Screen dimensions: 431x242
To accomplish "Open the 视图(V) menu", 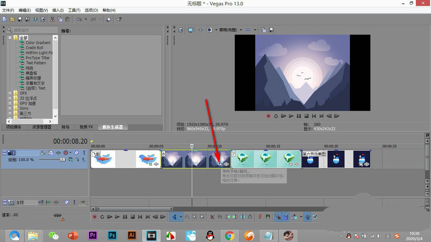I will click(x=41, y=10).
